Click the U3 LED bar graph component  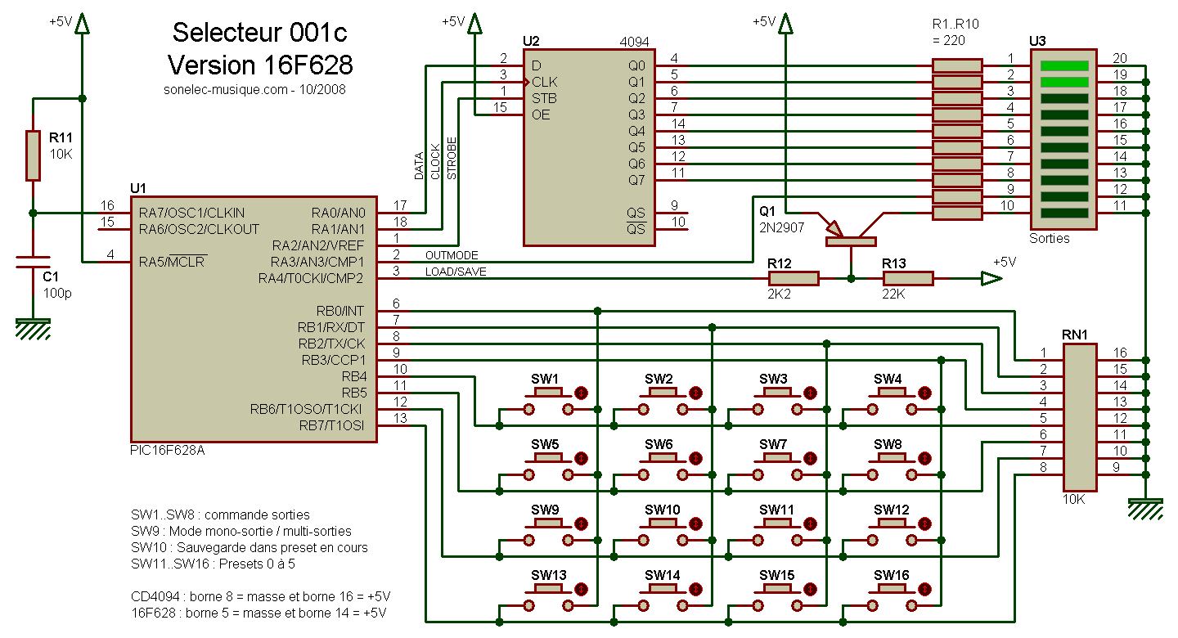1063,139
